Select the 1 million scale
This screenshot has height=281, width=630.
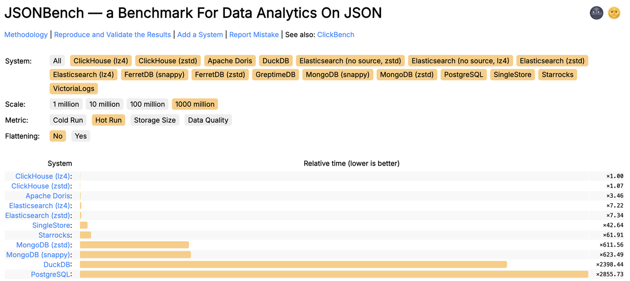click(66, 104)
